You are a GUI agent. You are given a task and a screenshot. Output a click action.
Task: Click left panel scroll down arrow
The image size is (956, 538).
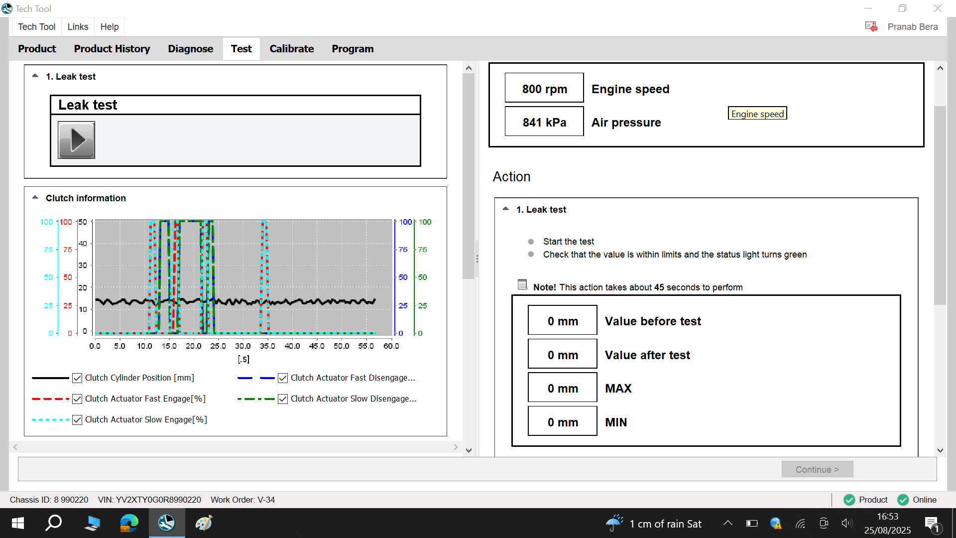pyautogui.click(x=469, y=450)
